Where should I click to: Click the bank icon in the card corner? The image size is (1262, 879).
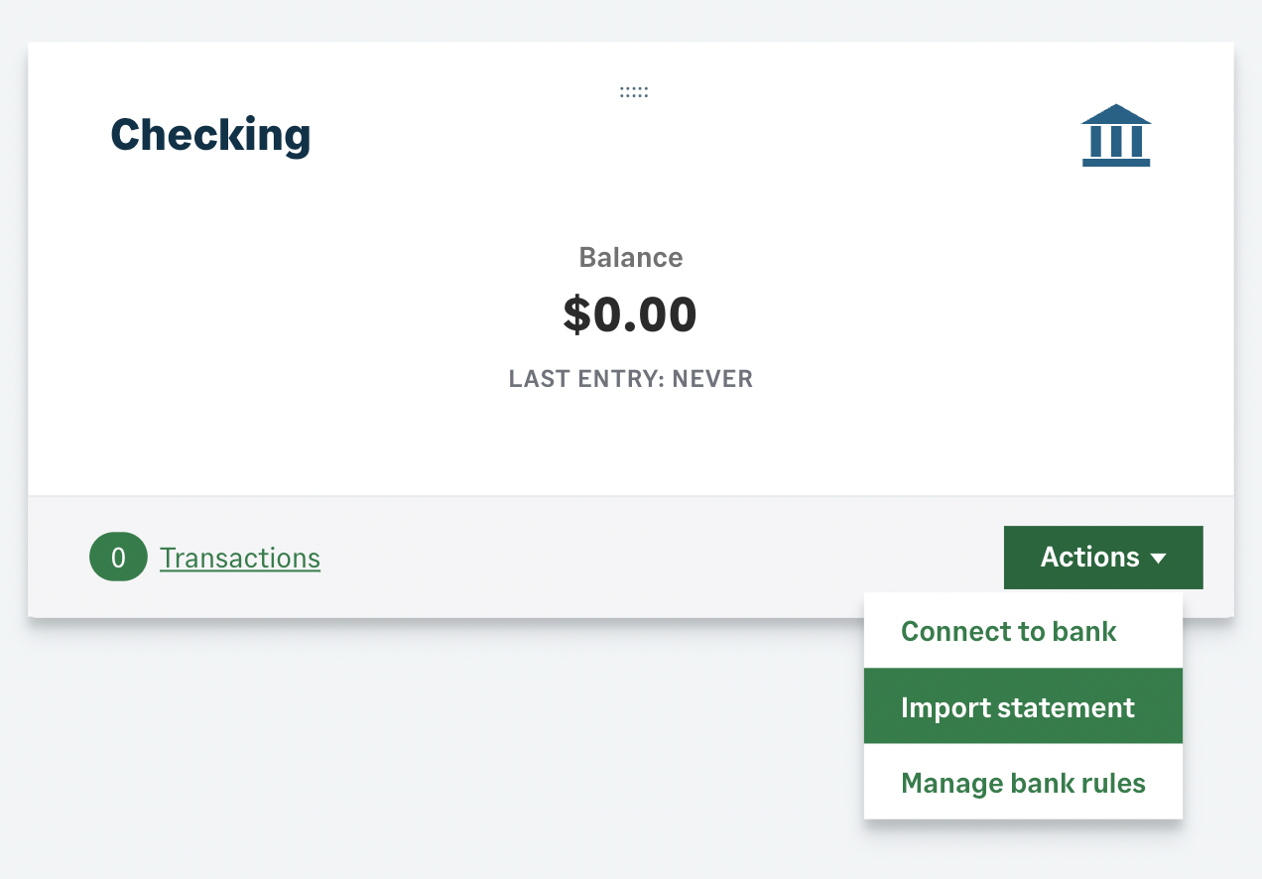(x=1116, y=134)
